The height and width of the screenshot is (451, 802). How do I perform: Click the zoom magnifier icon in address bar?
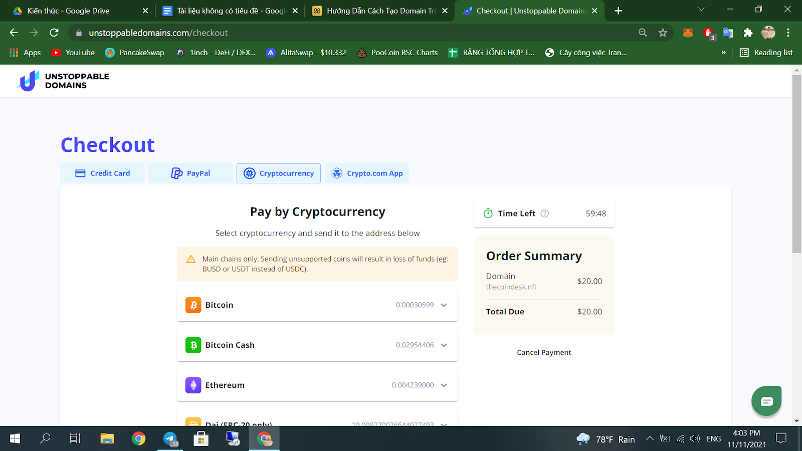pyautogui.click(x=643, y=33)
